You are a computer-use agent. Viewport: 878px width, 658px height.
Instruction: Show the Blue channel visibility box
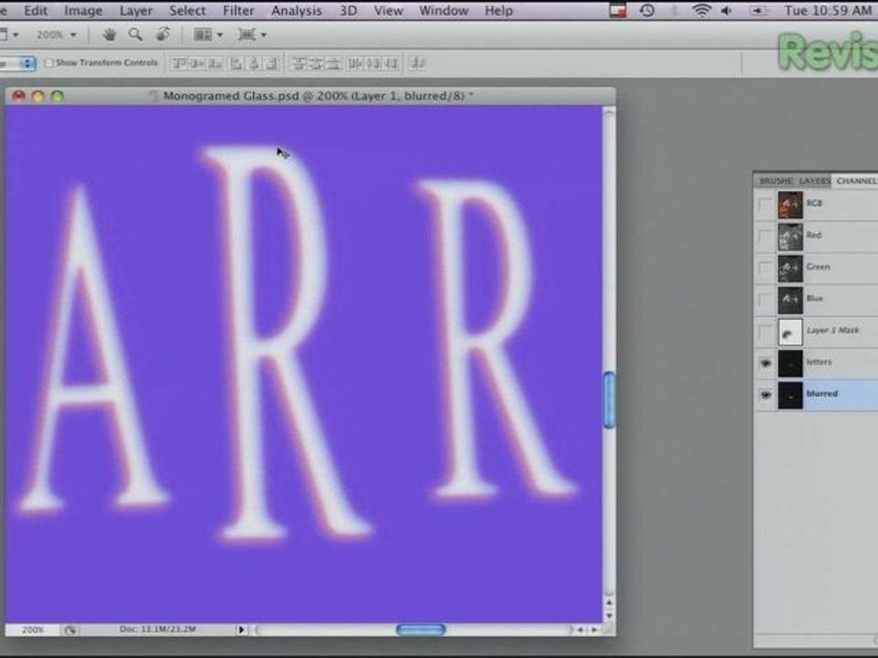tap(765, 300)
